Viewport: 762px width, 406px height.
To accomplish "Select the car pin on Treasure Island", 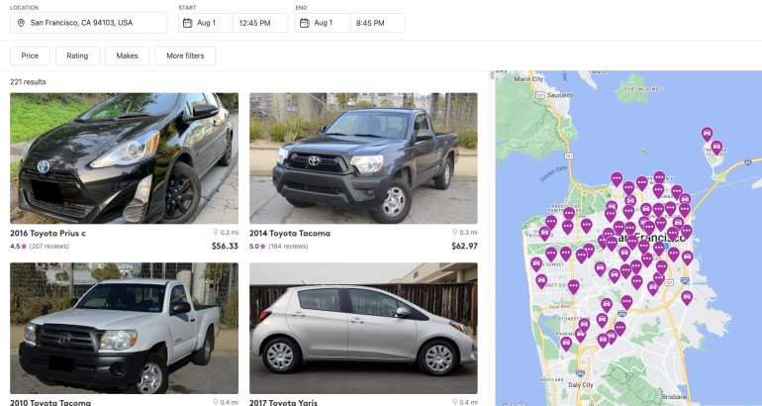I will tap(716, 148).
